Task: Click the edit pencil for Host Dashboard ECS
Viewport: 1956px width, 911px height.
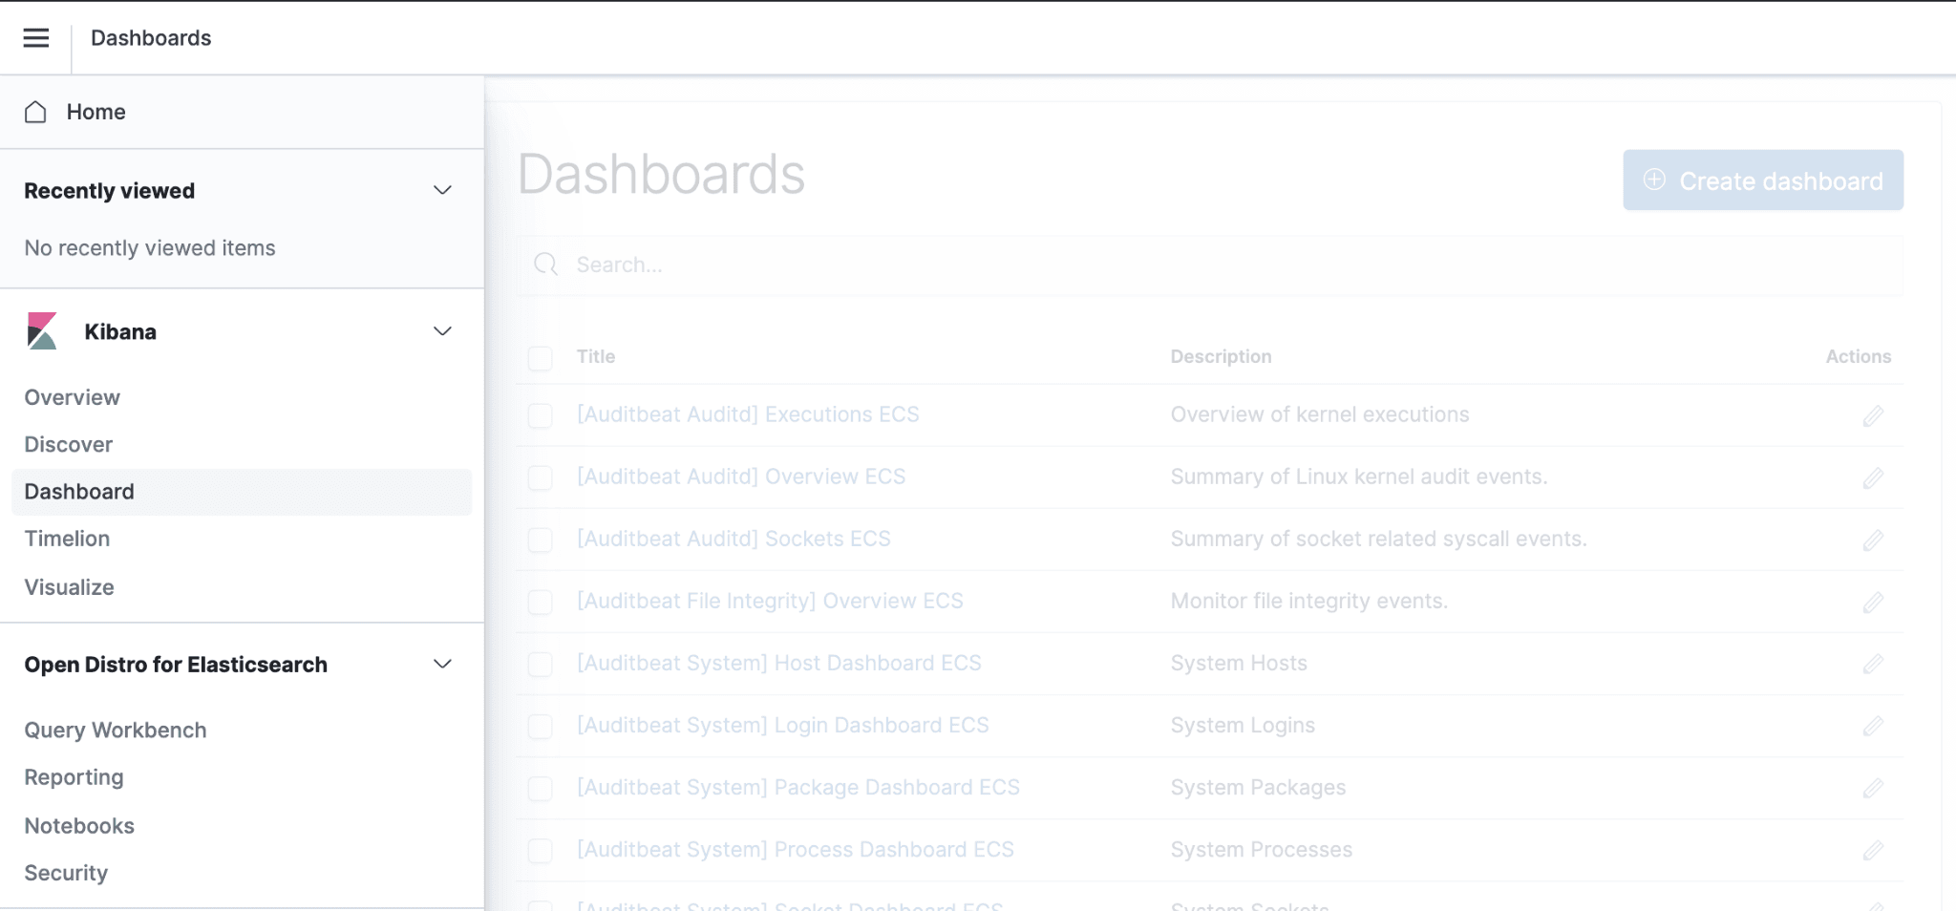Action: [1873, 663]
